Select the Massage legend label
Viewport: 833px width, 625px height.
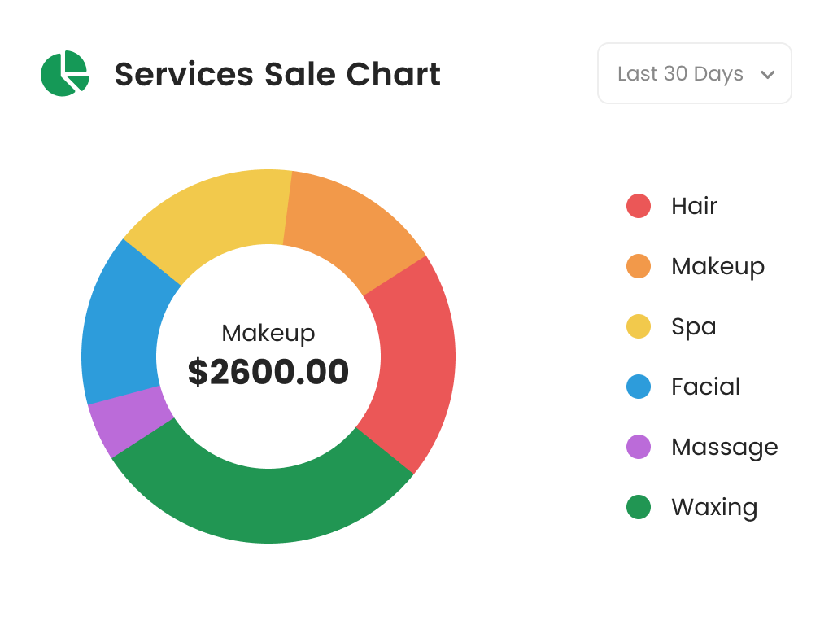click(x=725, y=448)
